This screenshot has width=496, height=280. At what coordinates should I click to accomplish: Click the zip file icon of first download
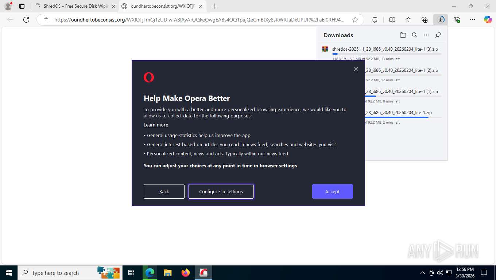click(x=325, y=49)
